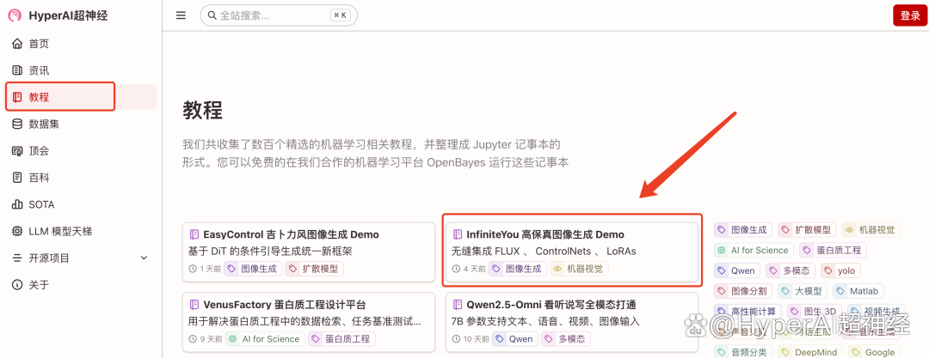Click 扩散模型 tag on EasyControl card
This screenshot has height=358, width=929.
pos(315,269)
